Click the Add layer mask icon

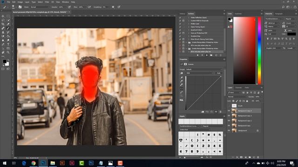241,157
